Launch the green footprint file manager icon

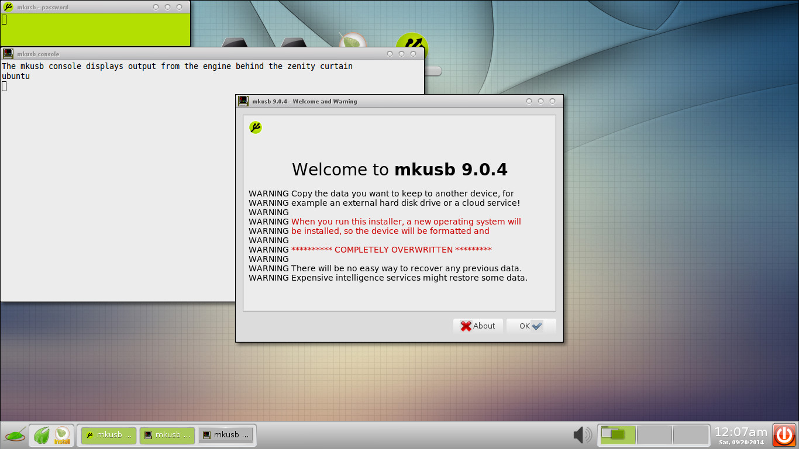pos(42,435)
